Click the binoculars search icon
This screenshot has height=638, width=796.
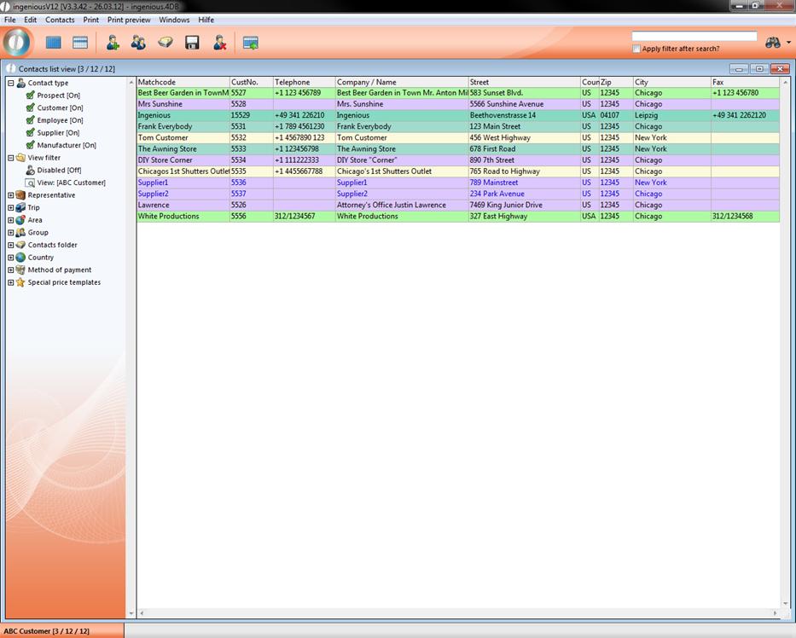[773, 43]
